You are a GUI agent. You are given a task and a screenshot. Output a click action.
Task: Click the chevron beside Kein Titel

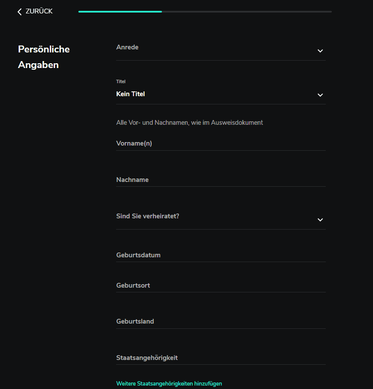pos(320,95)
